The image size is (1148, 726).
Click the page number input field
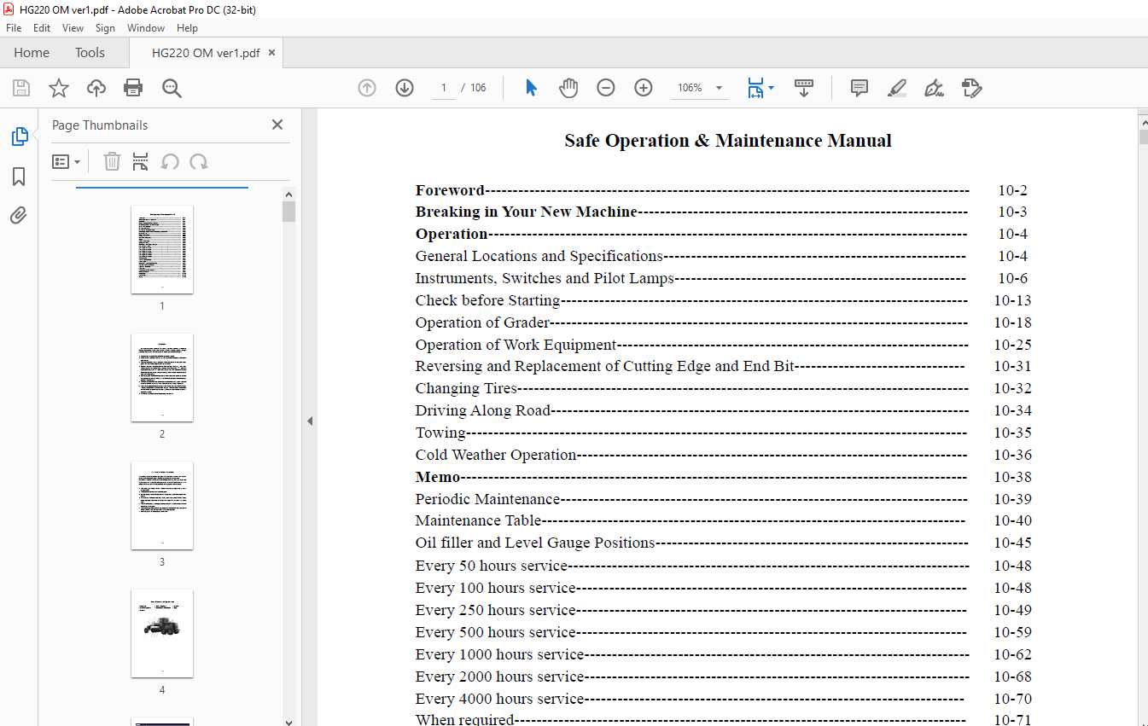444,88
